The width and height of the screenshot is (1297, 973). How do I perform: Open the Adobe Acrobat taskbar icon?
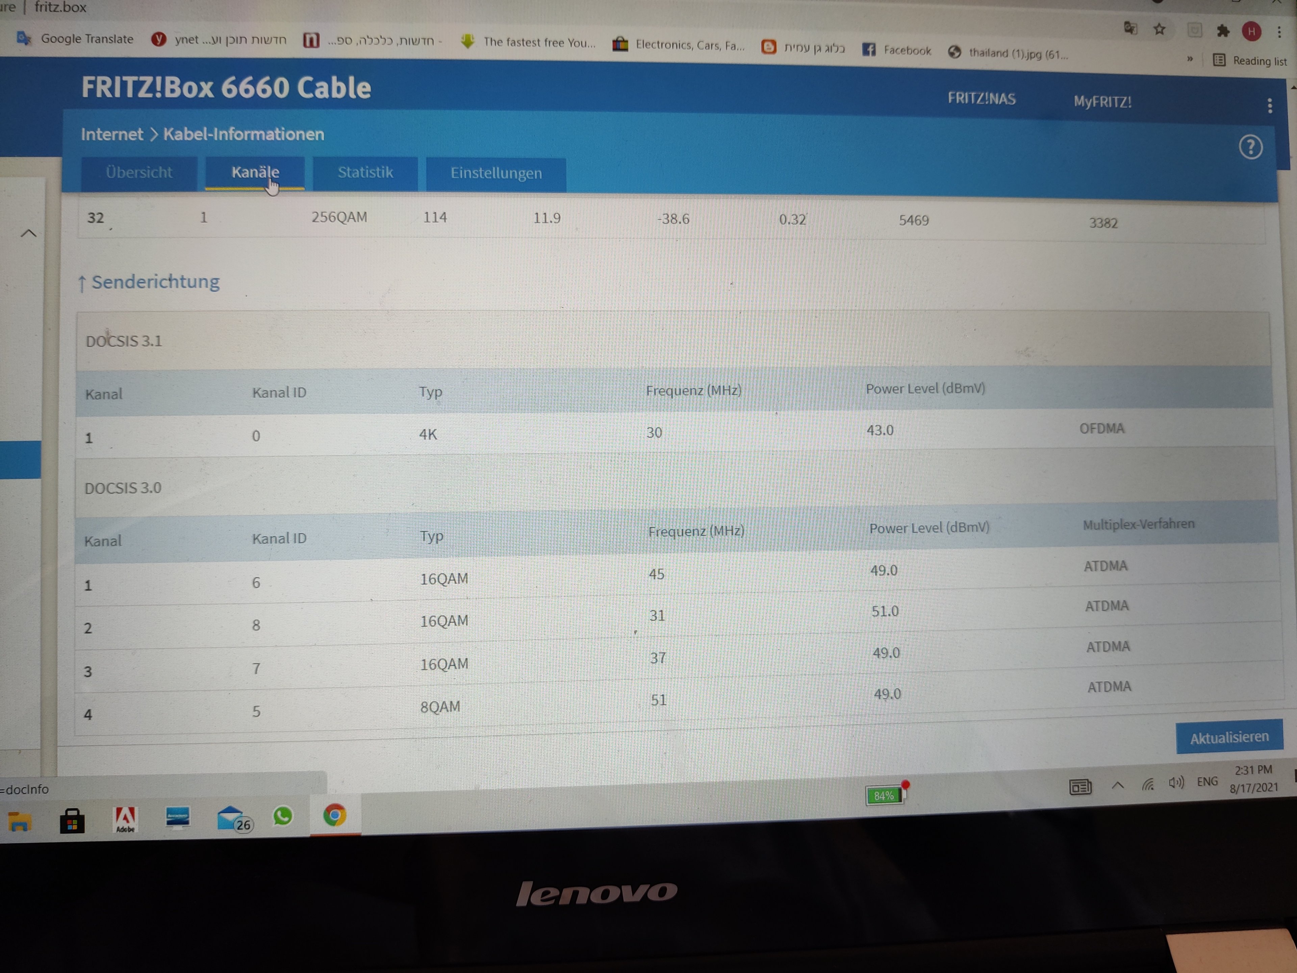point(125,819)
